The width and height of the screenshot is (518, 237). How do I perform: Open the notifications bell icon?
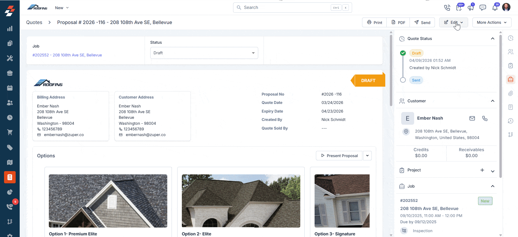pos(495,8)
